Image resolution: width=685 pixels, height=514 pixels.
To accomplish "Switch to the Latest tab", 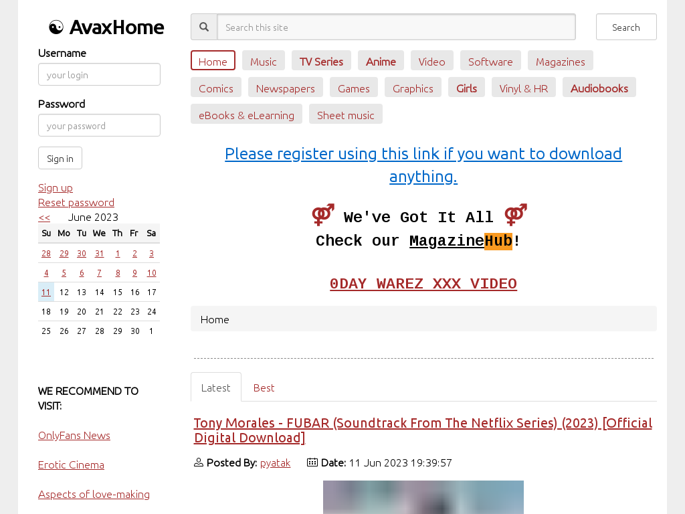I will (x=216, y=388).
